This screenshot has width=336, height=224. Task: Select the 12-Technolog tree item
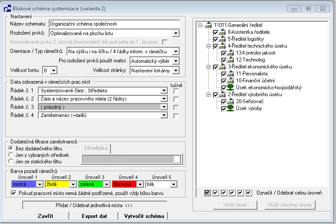tap(250, 60)
